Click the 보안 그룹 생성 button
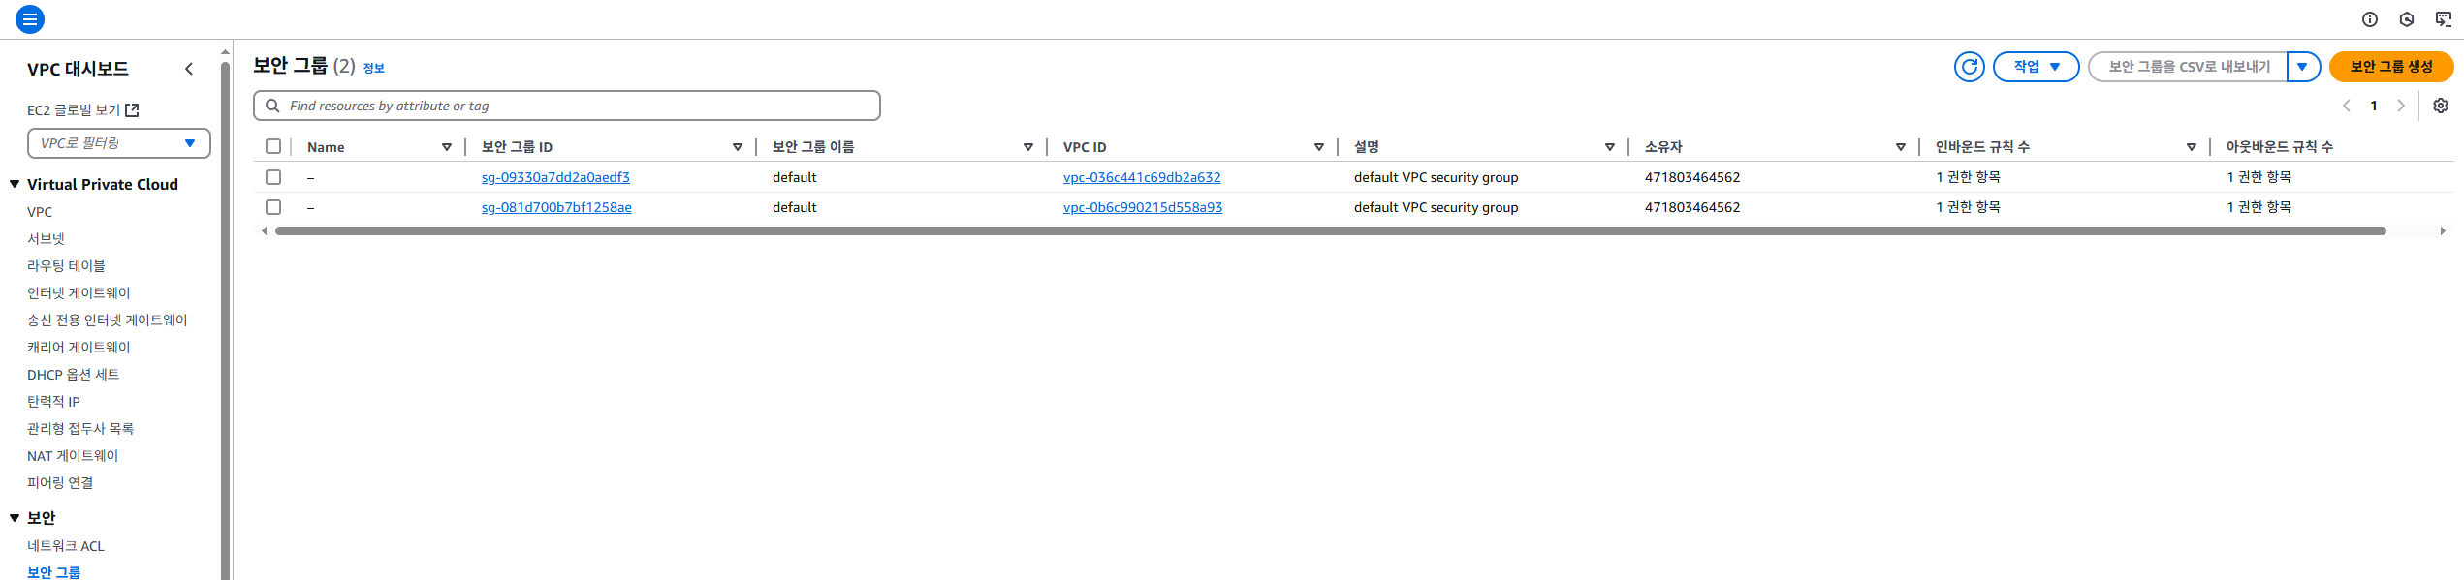 click(2390, 67)
